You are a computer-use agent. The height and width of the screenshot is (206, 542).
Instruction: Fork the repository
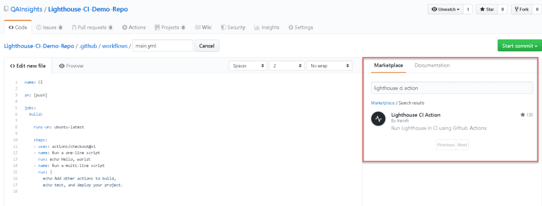(521, 10)
